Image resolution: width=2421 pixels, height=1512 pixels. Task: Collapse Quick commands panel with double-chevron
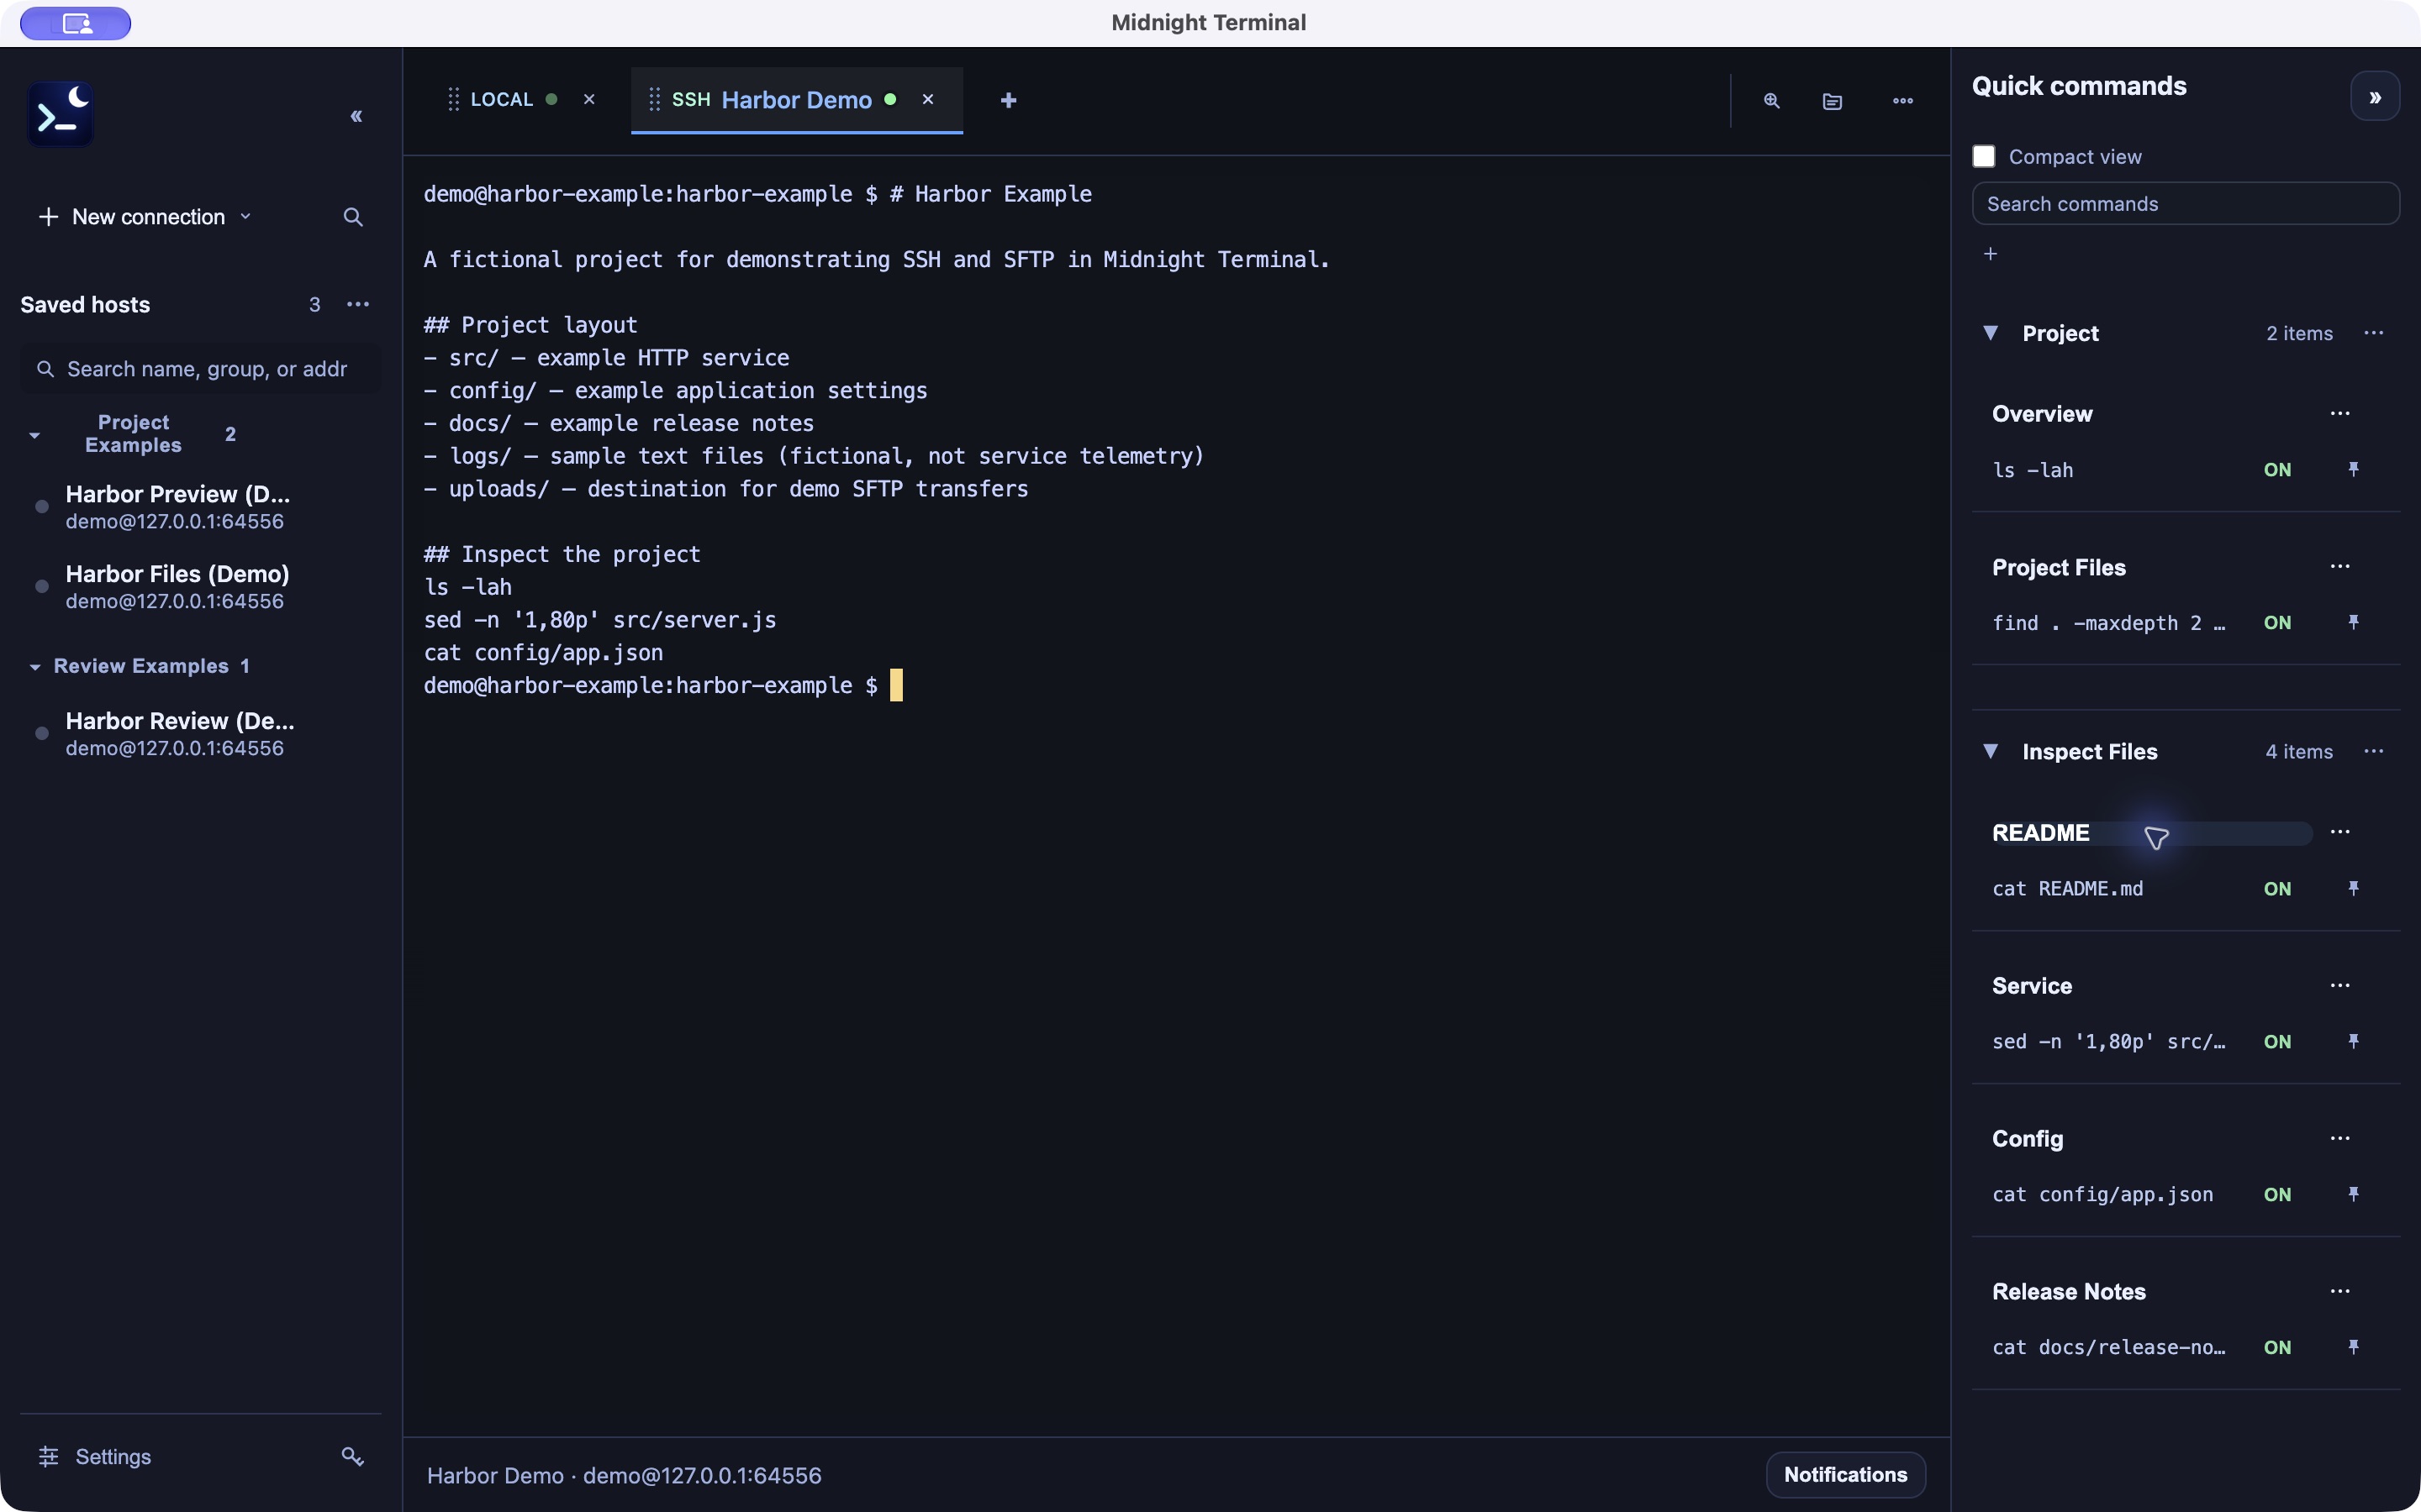coord(2375,97)
